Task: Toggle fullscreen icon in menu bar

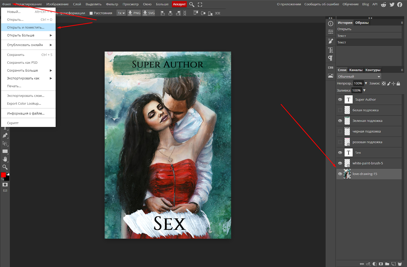Action: (x=200, y=4)
